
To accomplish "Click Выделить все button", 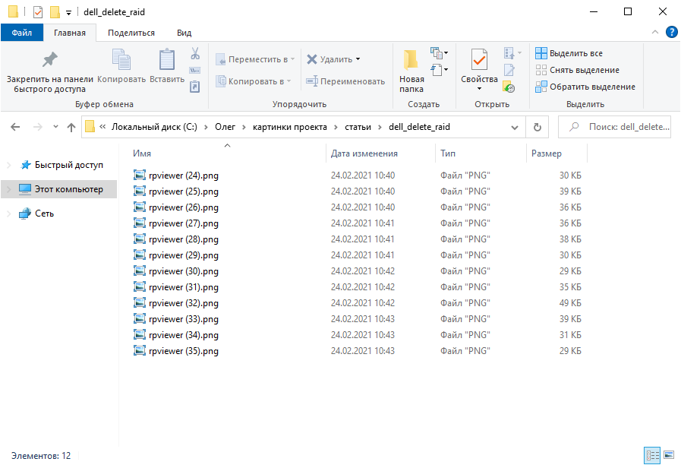I will point(569,53).
